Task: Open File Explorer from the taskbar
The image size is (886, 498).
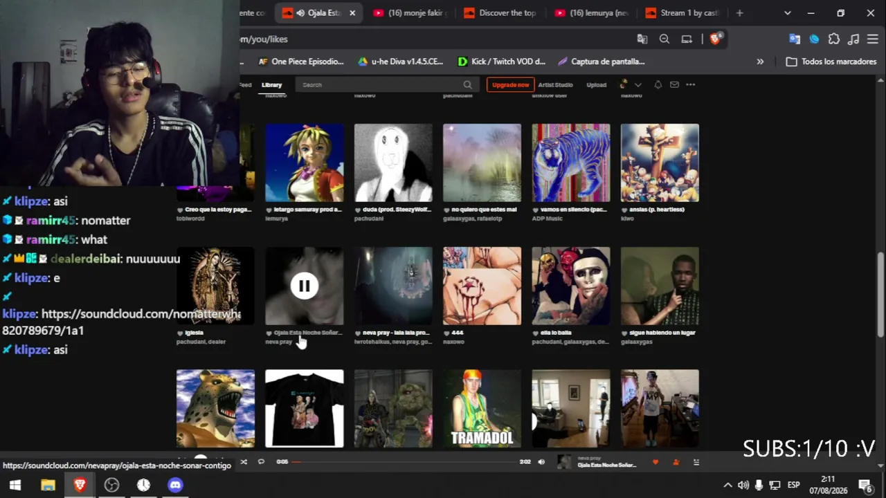Action: pos(48,485)
